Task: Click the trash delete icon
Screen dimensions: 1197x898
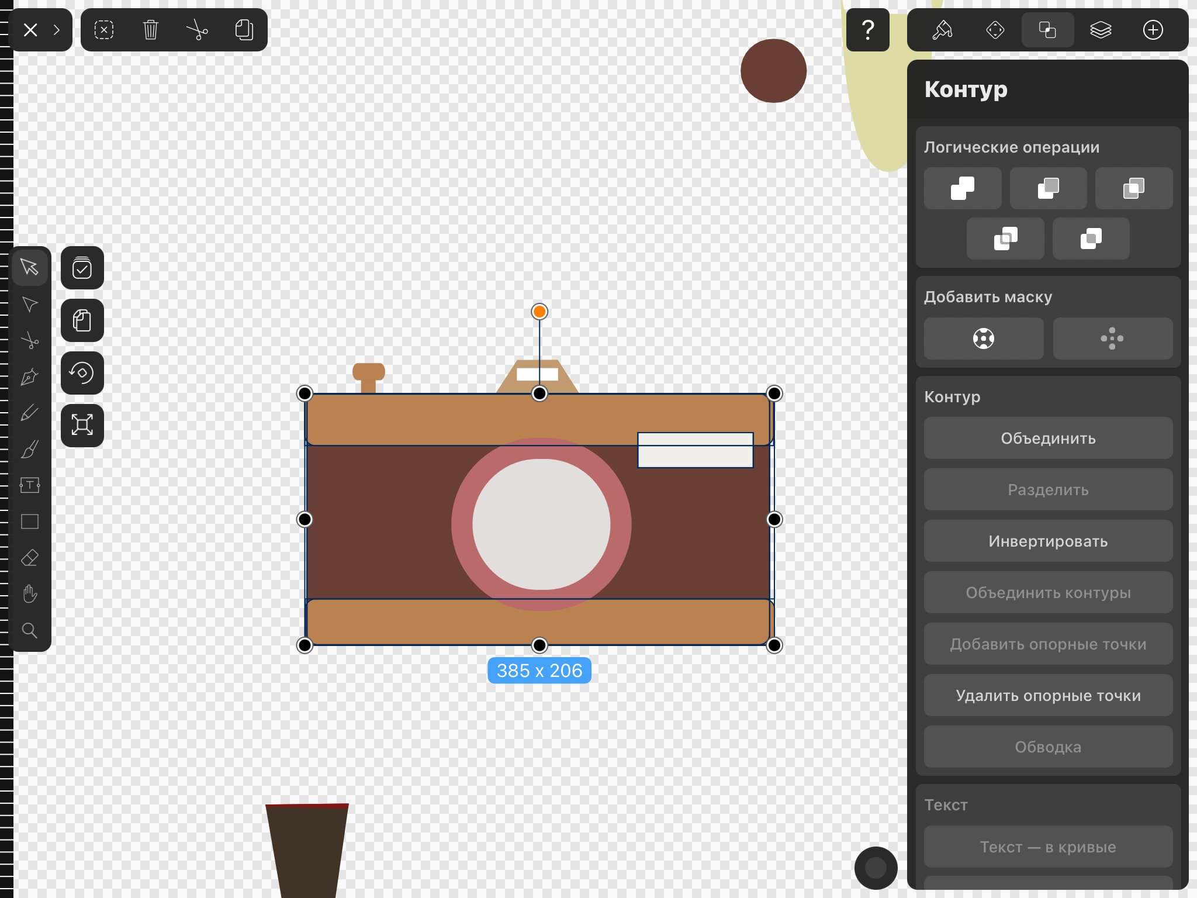Action: pos(151,30)
